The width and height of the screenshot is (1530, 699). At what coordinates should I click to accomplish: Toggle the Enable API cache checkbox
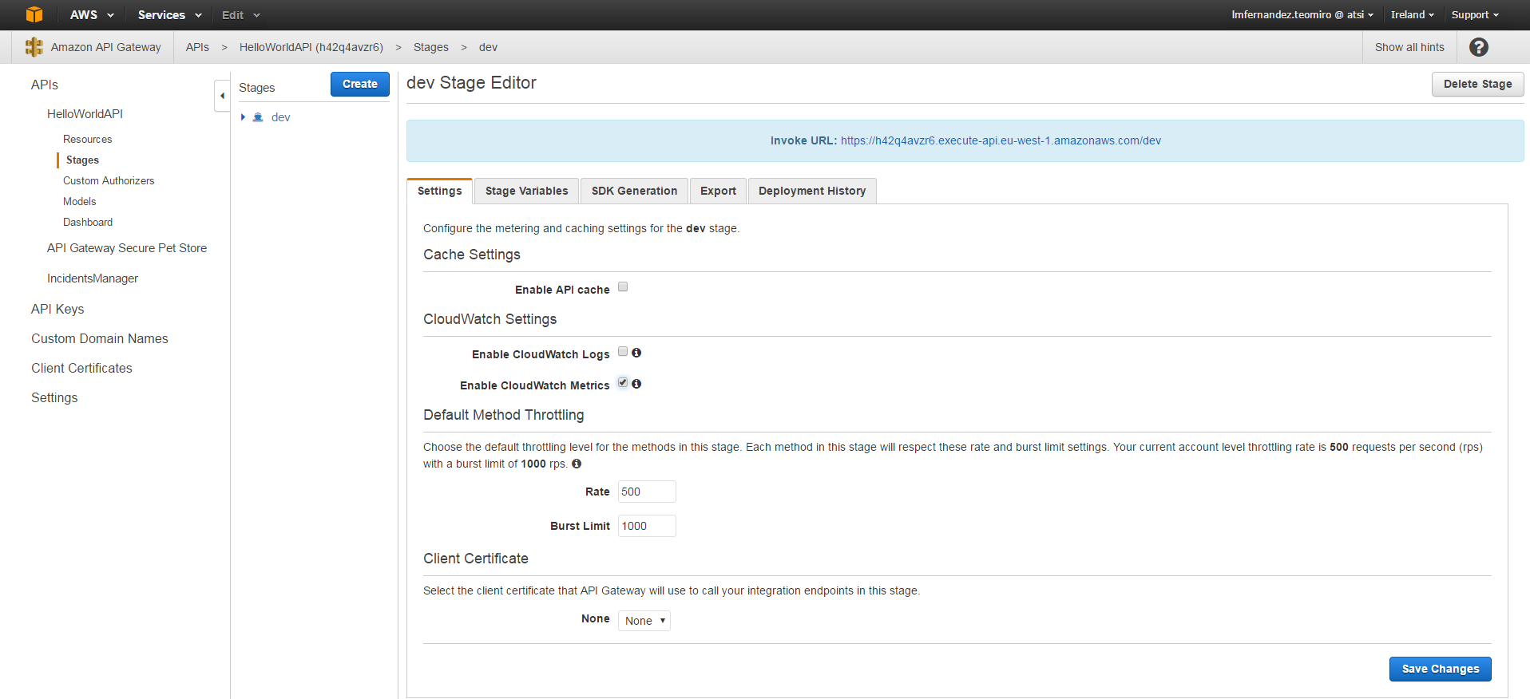[x=623, y=287]
